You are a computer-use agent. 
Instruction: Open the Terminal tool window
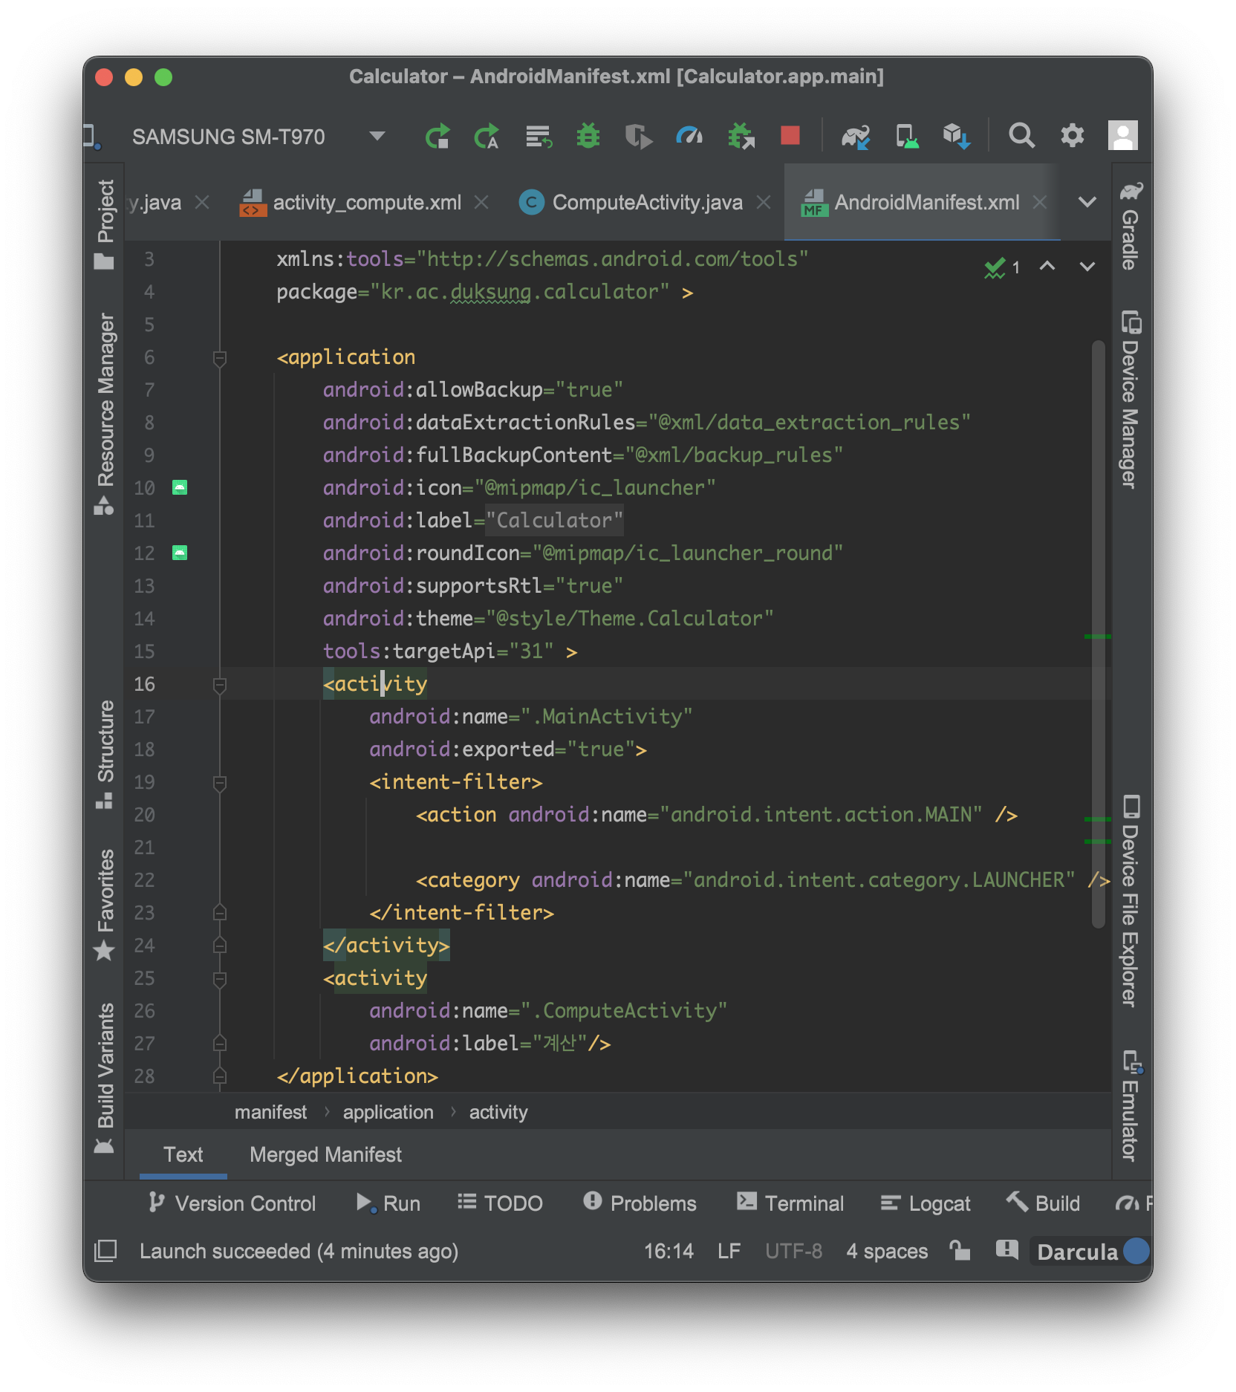[790, 1203]
